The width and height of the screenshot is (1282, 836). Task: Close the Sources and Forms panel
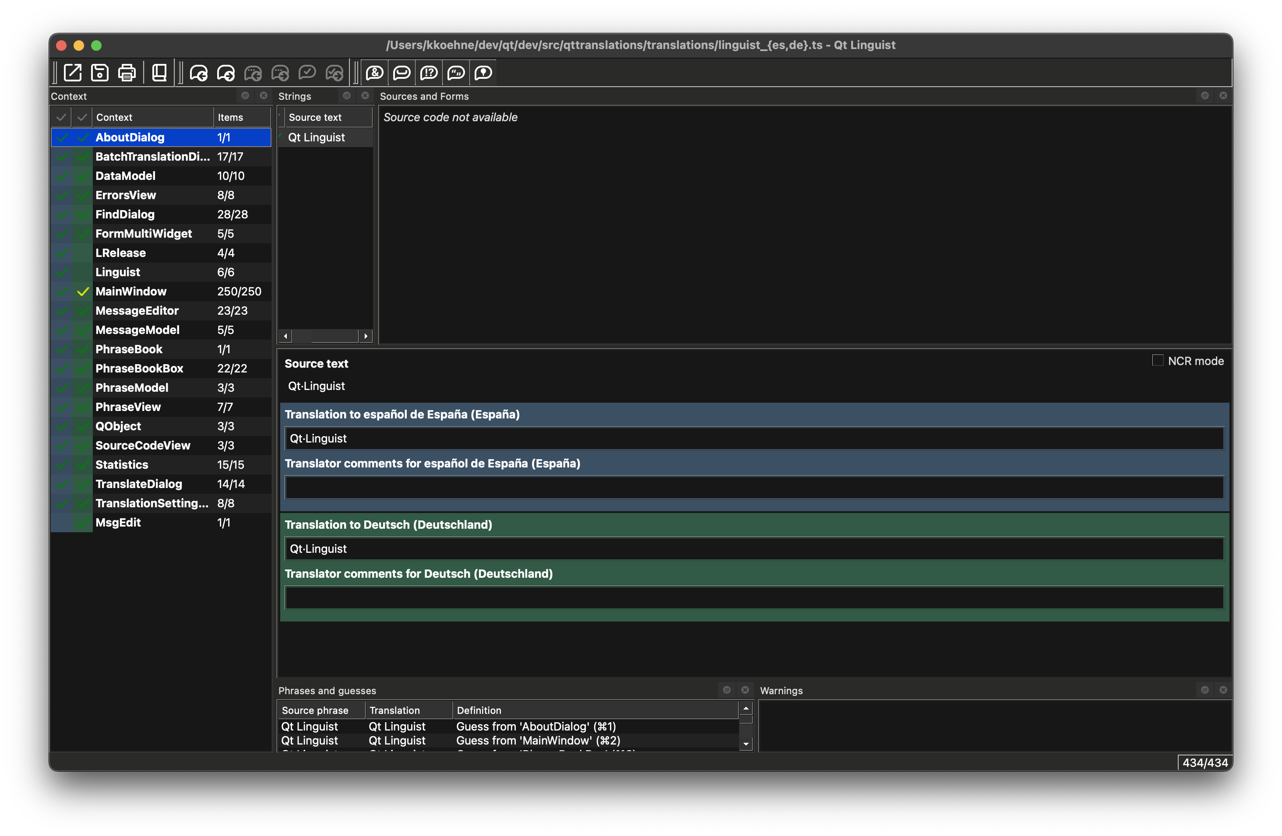1223,96
